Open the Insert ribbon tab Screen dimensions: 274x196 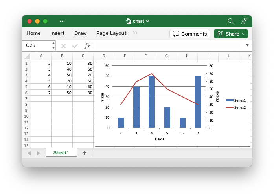[57, 33]
